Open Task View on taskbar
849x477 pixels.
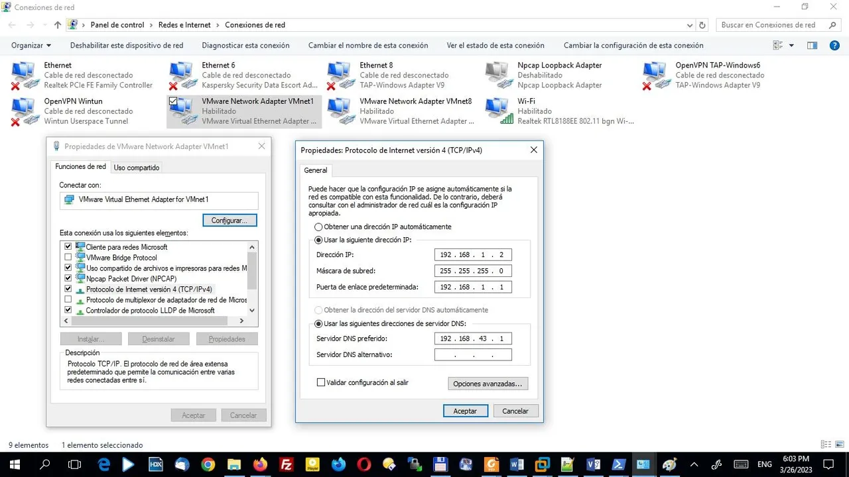(75, 464)
